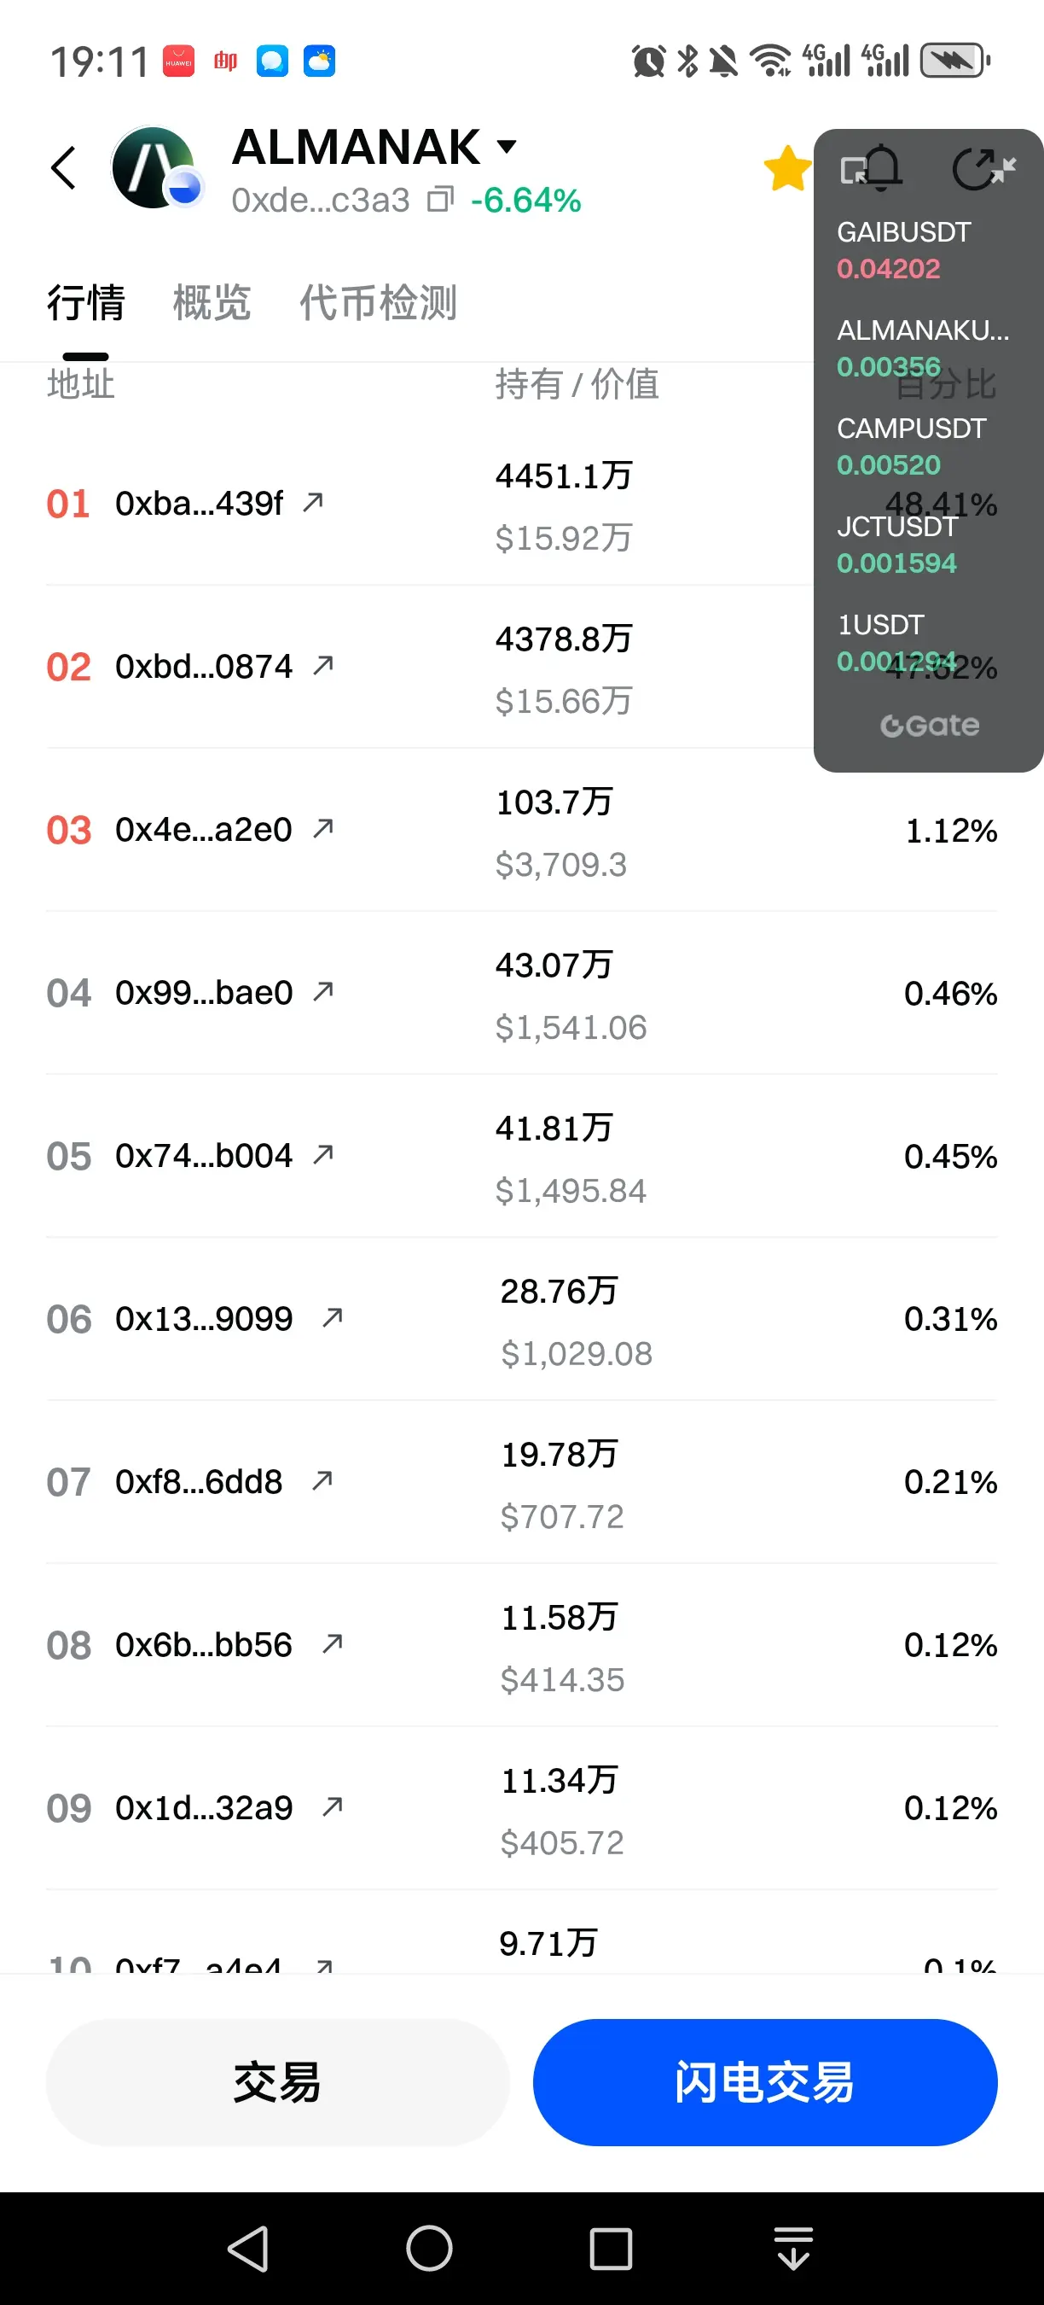This screenshot has height=2305, width=1044.
Task: Select the 行情 tab
Action: [x=86, y=302]
